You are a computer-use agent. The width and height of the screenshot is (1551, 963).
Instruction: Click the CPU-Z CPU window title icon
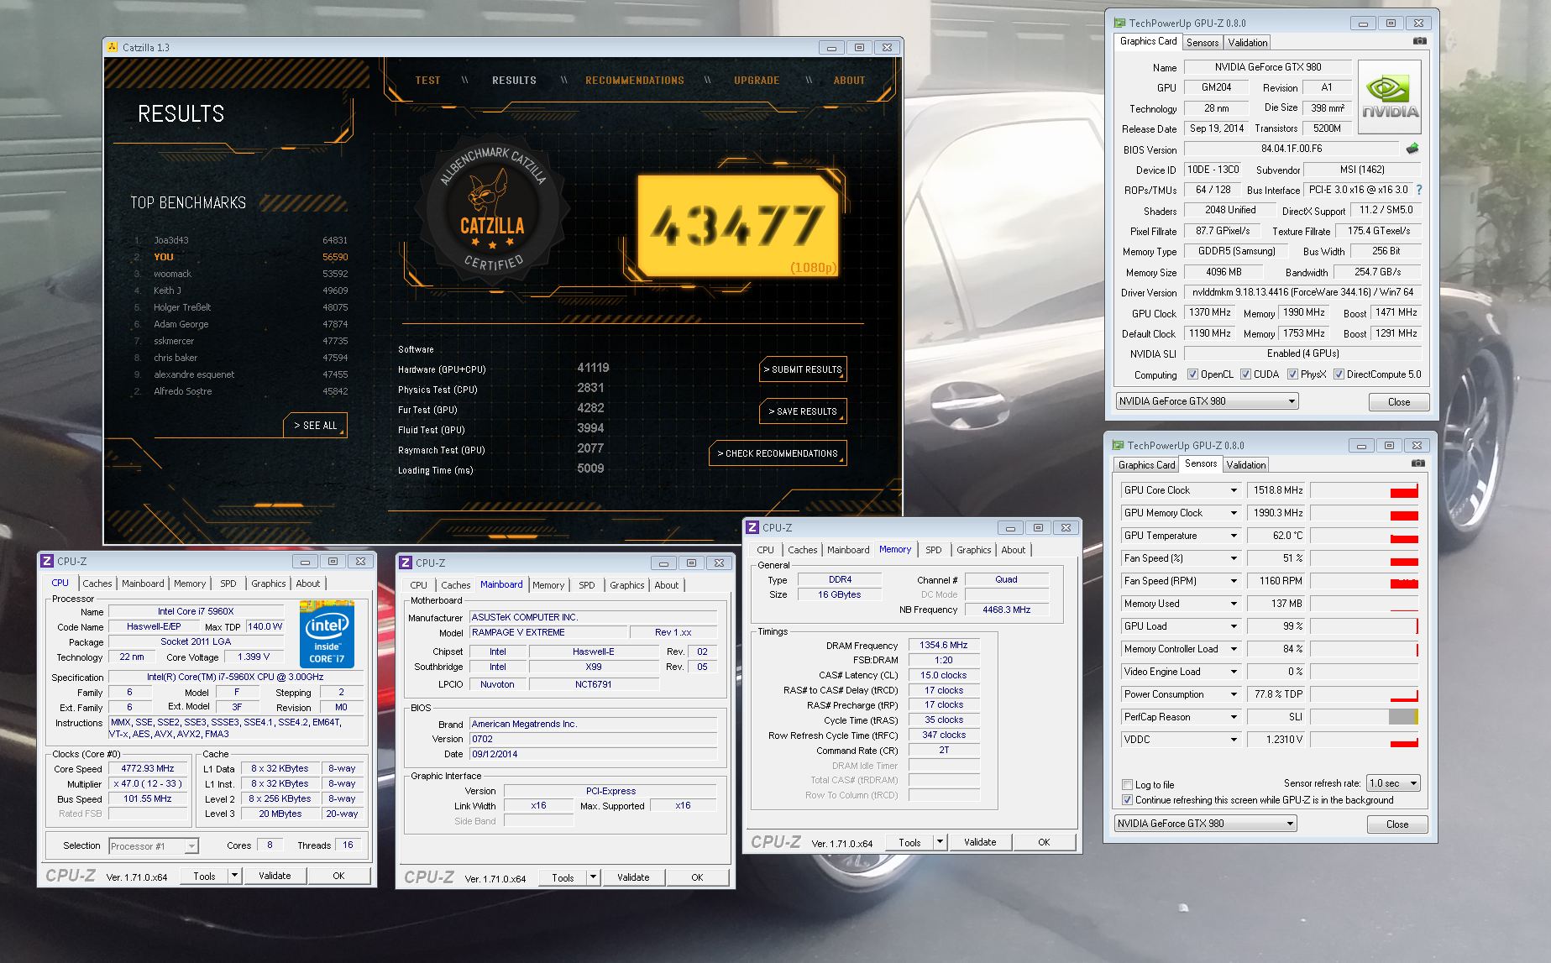(x=47, y=561)
